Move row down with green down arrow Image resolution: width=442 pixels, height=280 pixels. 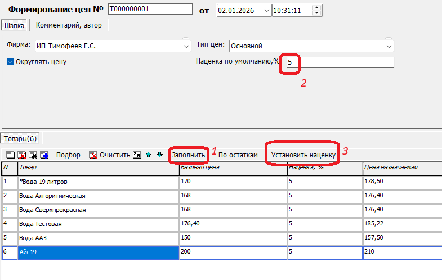point(159,155)
